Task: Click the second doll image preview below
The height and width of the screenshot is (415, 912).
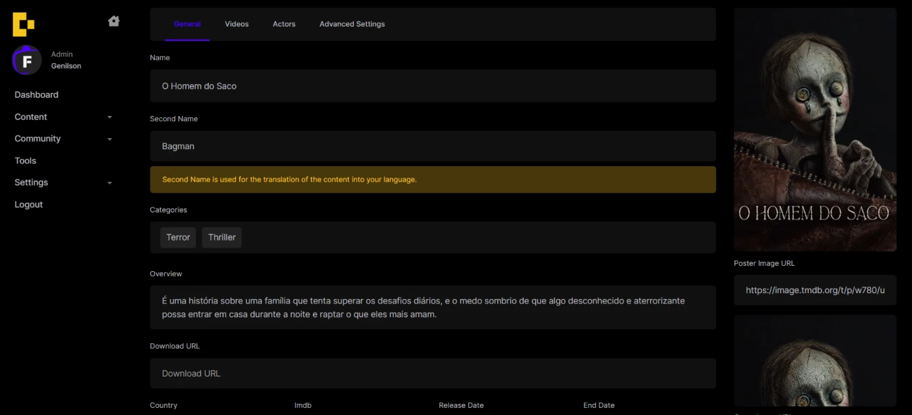Action: click(815, 361)
